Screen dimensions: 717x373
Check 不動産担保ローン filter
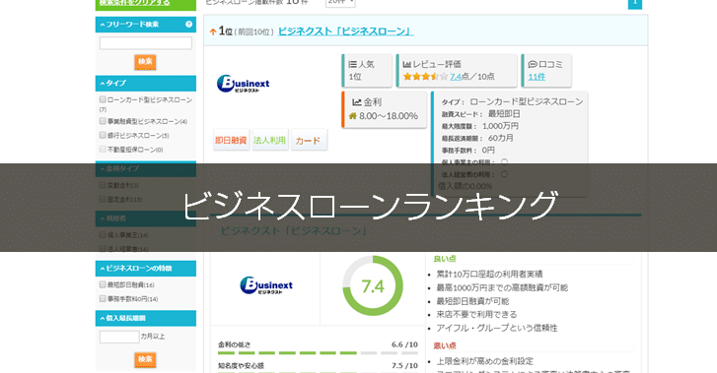pos(103,150)
